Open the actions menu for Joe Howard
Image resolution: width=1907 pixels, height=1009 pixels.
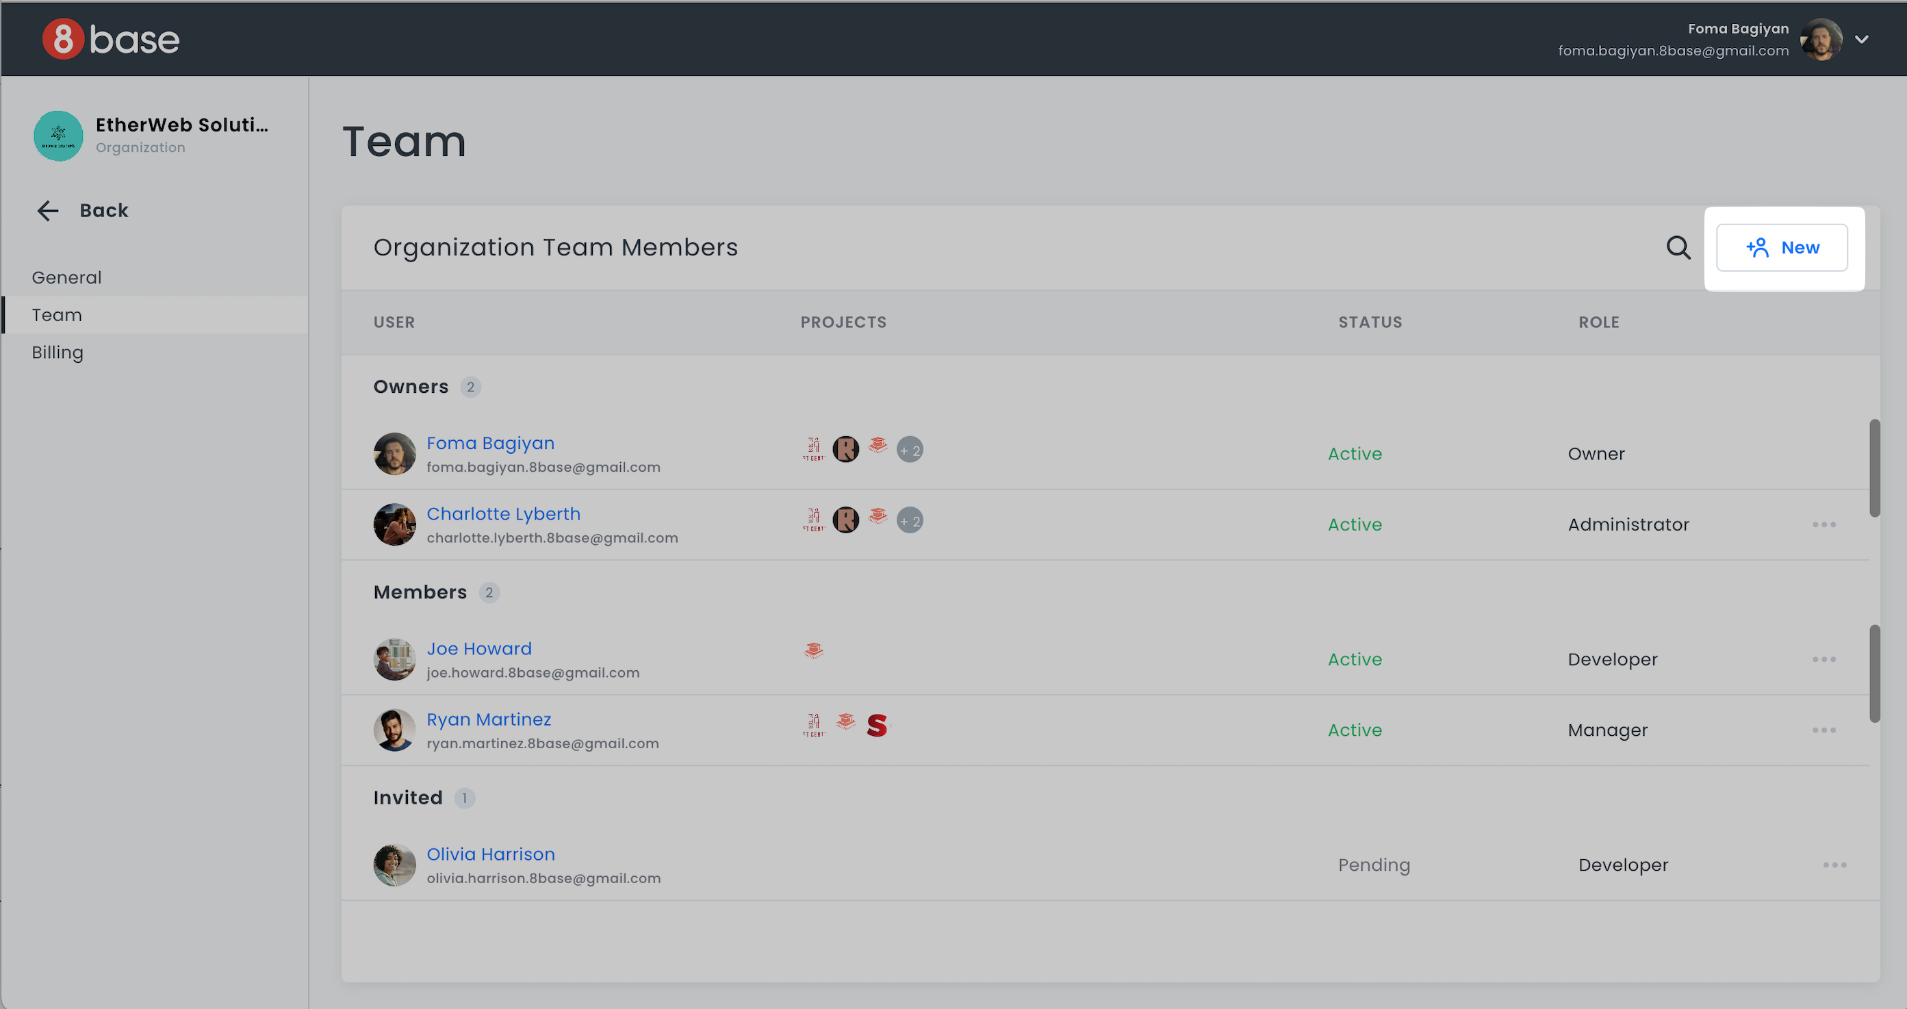1823,660
